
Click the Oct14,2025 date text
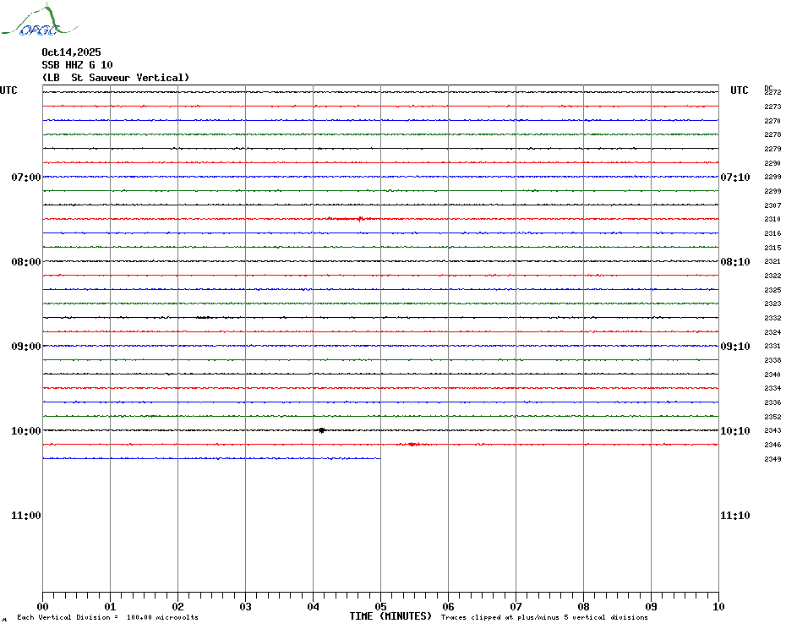pyautogui.click(x=71, y=52)
